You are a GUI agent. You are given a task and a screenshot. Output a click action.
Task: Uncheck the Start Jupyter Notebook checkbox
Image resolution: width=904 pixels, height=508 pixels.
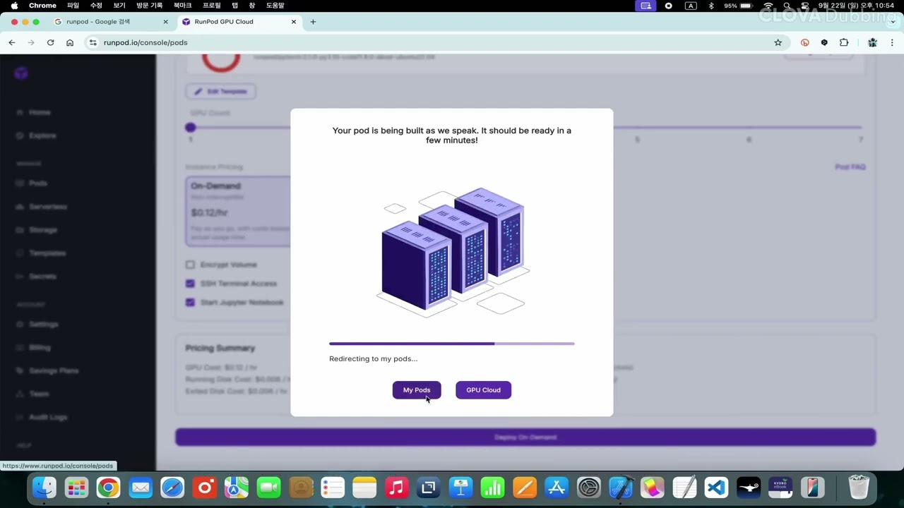pos(190,303)
